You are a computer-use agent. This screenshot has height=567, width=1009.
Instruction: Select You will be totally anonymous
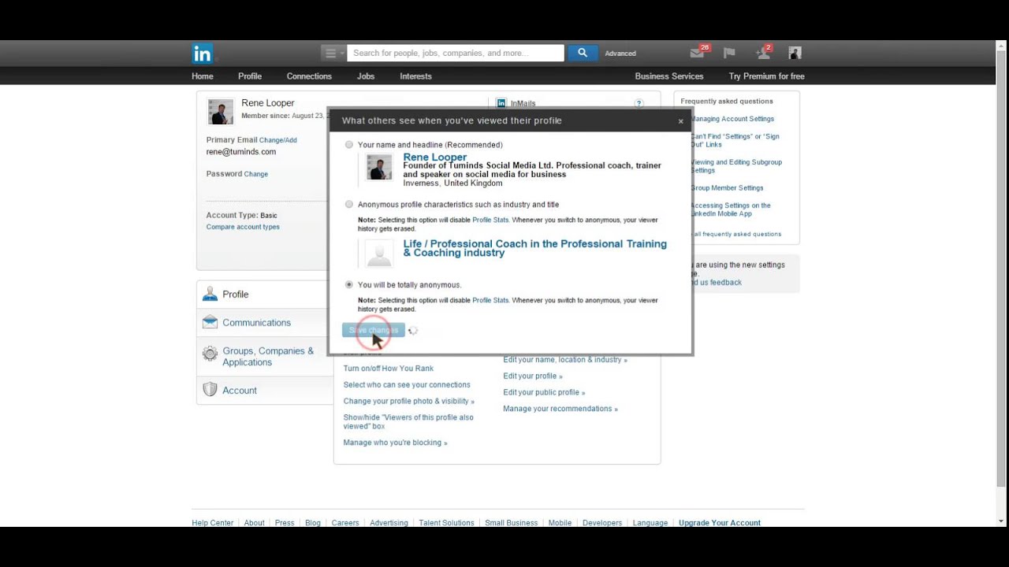point(349,285)
